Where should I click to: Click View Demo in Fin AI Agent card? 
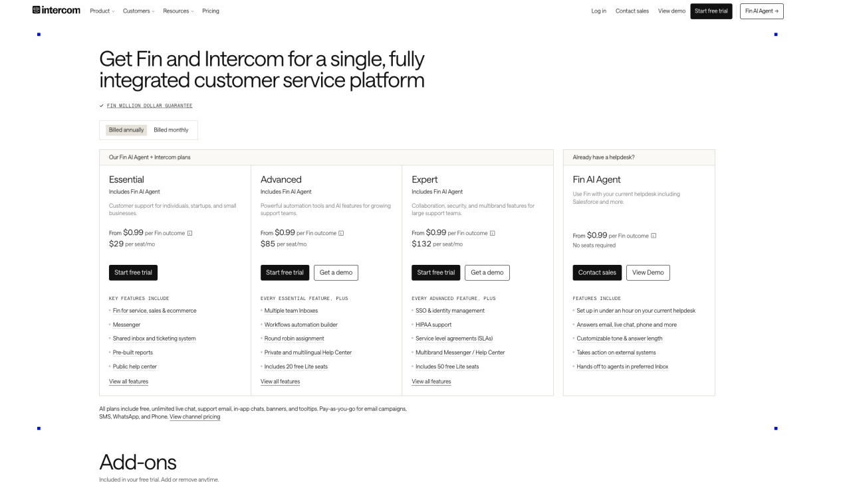click(648, 273)
